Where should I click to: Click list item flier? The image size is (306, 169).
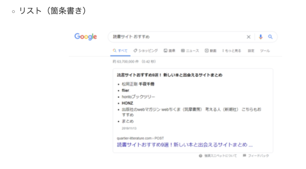click(x=126, y=90)
